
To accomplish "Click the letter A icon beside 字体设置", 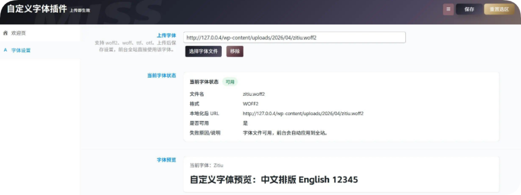I will [5, 50].
